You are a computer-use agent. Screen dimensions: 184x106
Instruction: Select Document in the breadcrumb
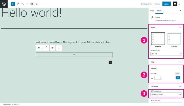click(7, 104)
